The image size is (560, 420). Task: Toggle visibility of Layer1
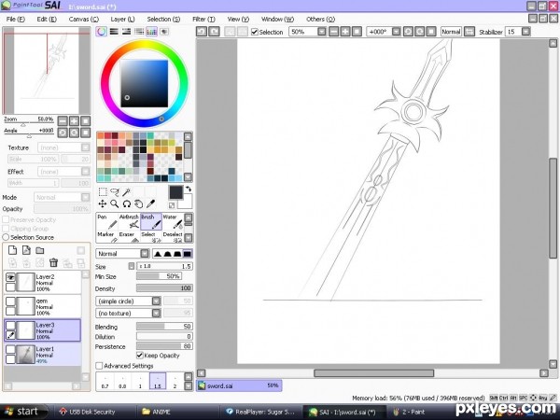click(10, 349)
